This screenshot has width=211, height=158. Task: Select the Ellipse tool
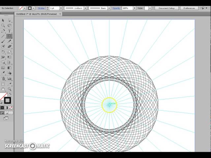click(x=9, y=36)
